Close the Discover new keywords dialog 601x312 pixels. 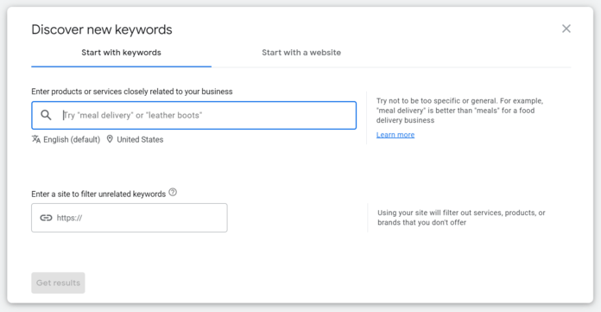566,29
